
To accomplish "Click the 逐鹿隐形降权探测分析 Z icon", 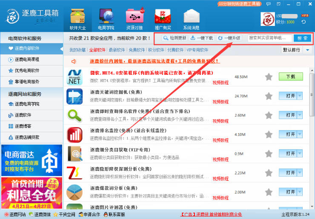I will coord(74,173).
